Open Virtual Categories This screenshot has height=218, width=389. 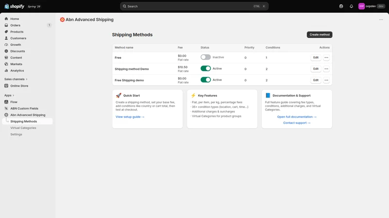click(x=23, y=128)
